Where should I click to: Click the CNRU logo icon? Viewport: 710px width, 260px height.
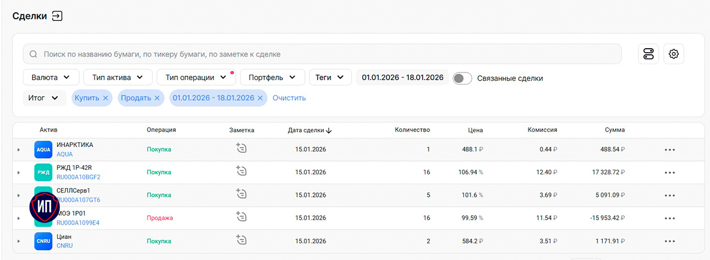(43, 241)
